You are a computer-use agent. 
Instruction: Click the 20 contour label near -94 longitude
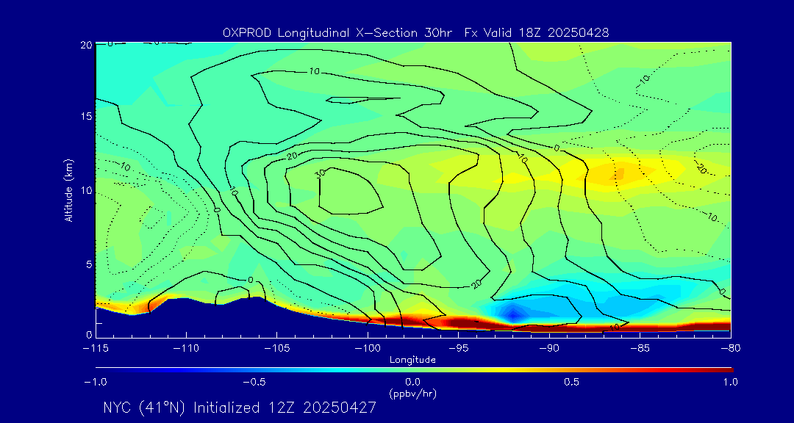pos(476,286)
